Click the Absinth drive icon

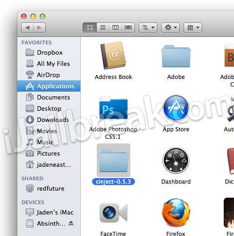tap(30, 223)
